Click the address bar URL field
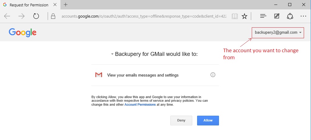This screenshot has height=140, width=311. tap(144, 16)
